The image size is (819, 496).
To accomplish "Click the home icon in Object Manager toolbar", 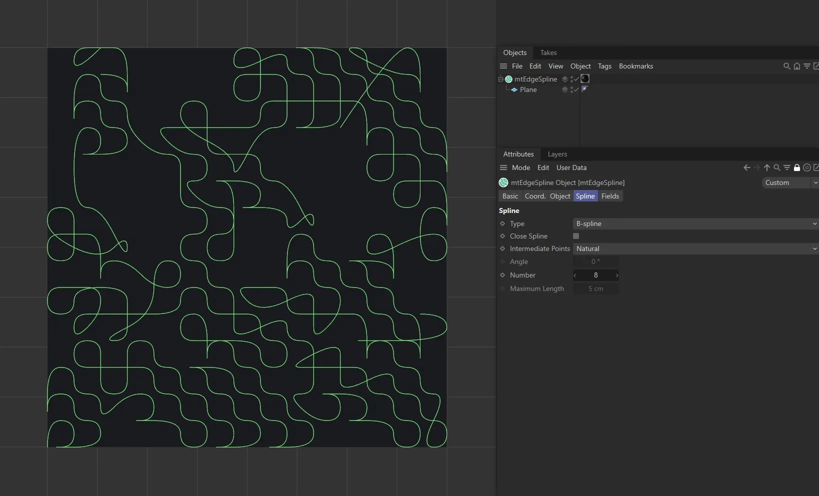I will pos(796,66).
